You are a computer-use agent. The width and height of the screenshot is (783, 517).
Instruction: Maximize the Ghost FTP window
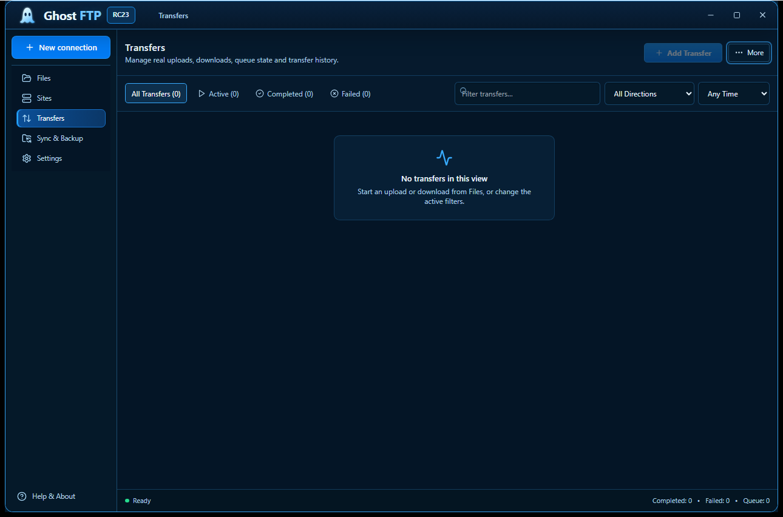coord(737,15)
